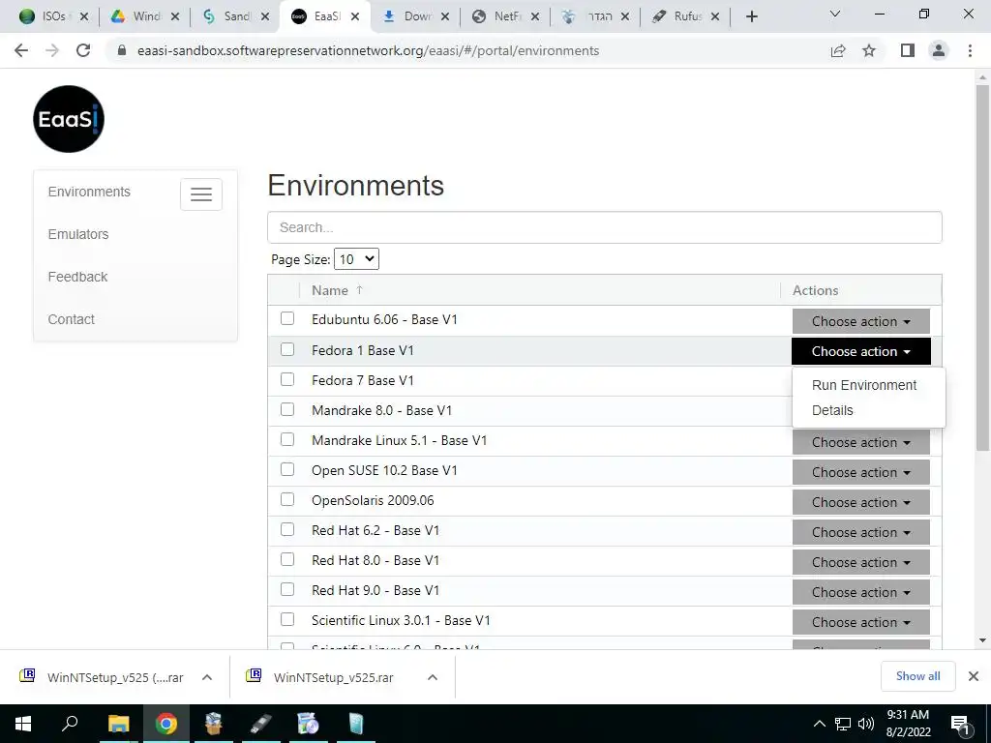Open the WinRAR archive icon in taskbar
The height and width of the screenshot is (743, 991).
[214, 724]
